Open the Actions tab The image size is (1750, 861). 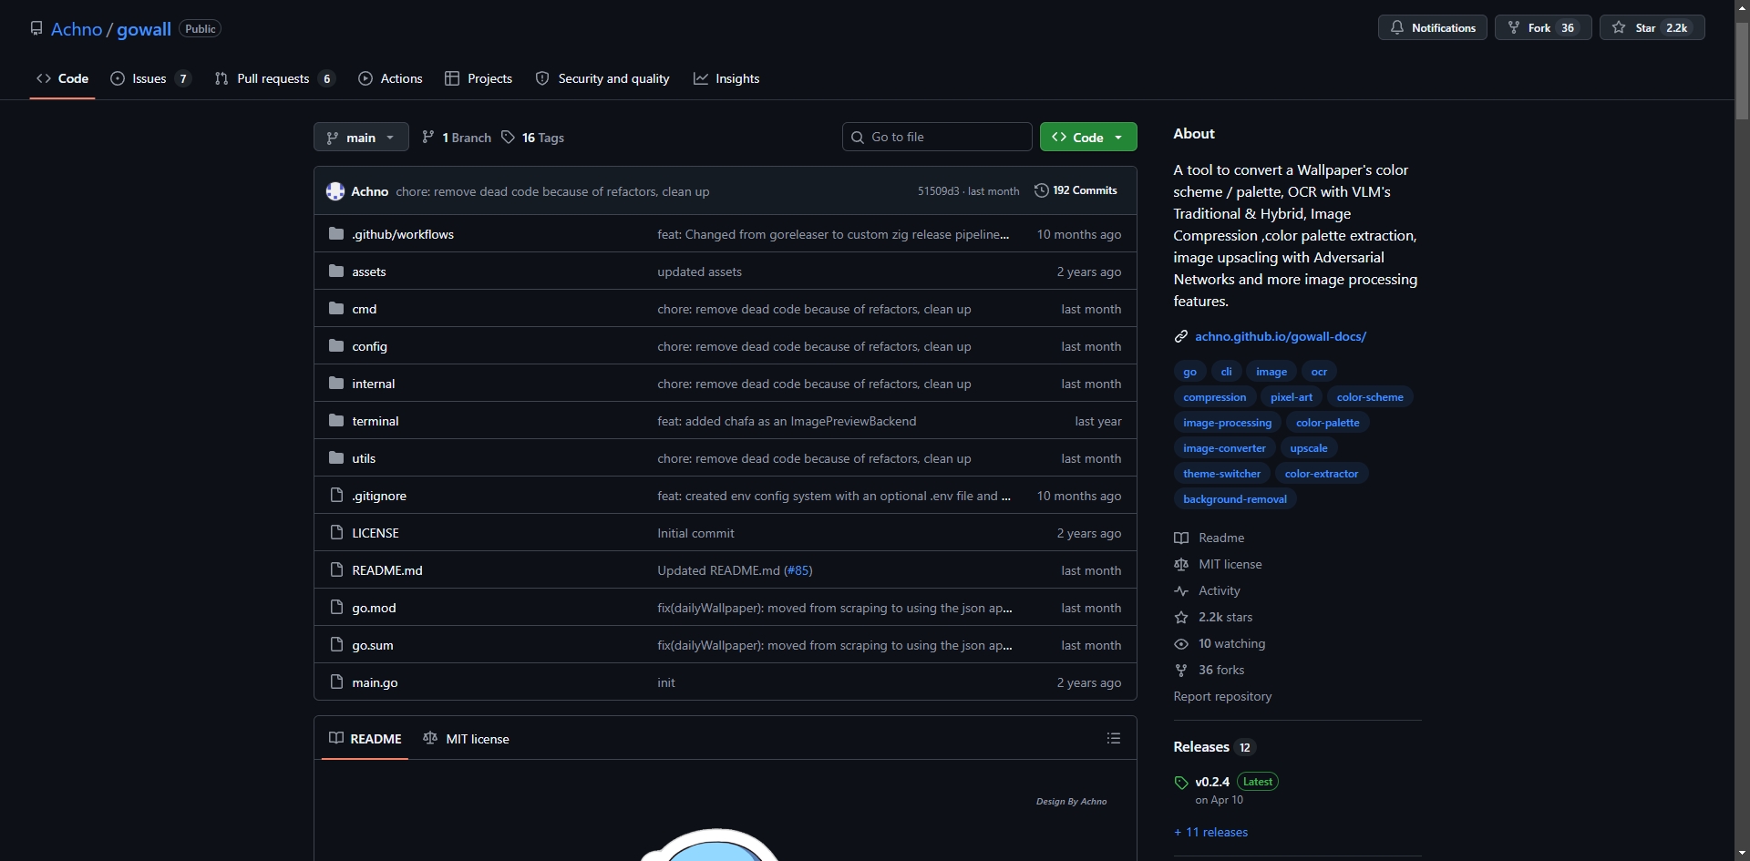pyautogui.click(x=390, y=78)
